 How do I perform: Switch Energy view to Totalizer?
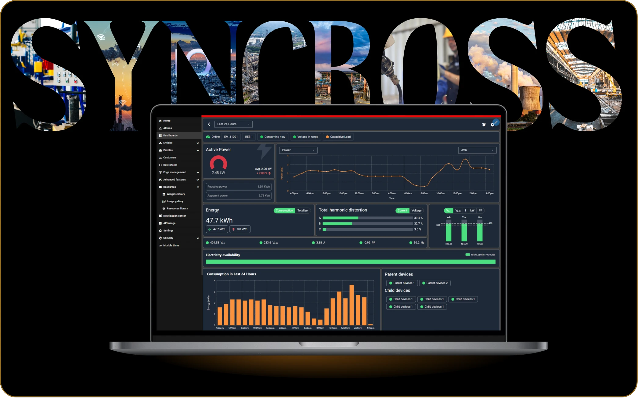click(x=303, y=211)
